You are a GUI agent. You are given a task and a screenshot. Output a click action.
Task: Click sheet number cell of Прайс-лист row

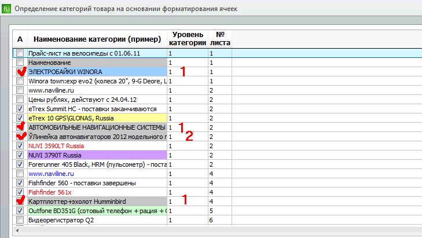point(220,53)
